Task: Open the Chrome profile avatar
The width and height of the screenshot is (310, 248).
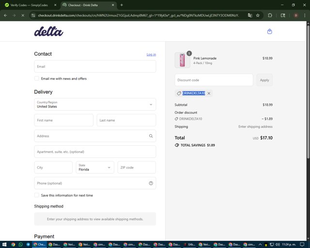Action: click(296, 15)
